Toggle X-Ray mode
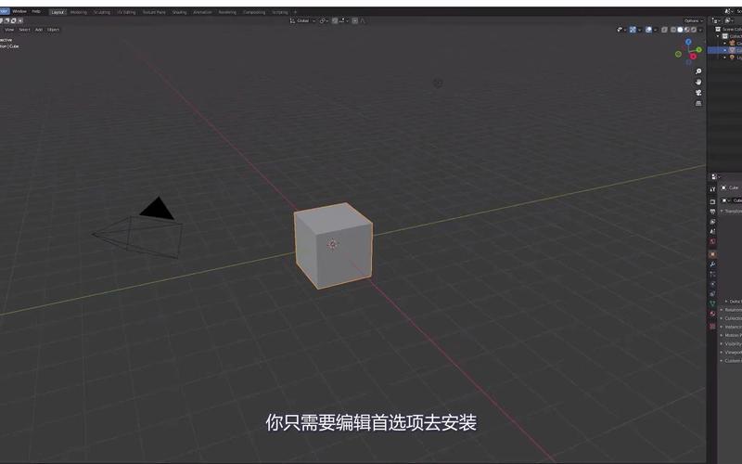 pyautogui.click(x=664, y=30)
